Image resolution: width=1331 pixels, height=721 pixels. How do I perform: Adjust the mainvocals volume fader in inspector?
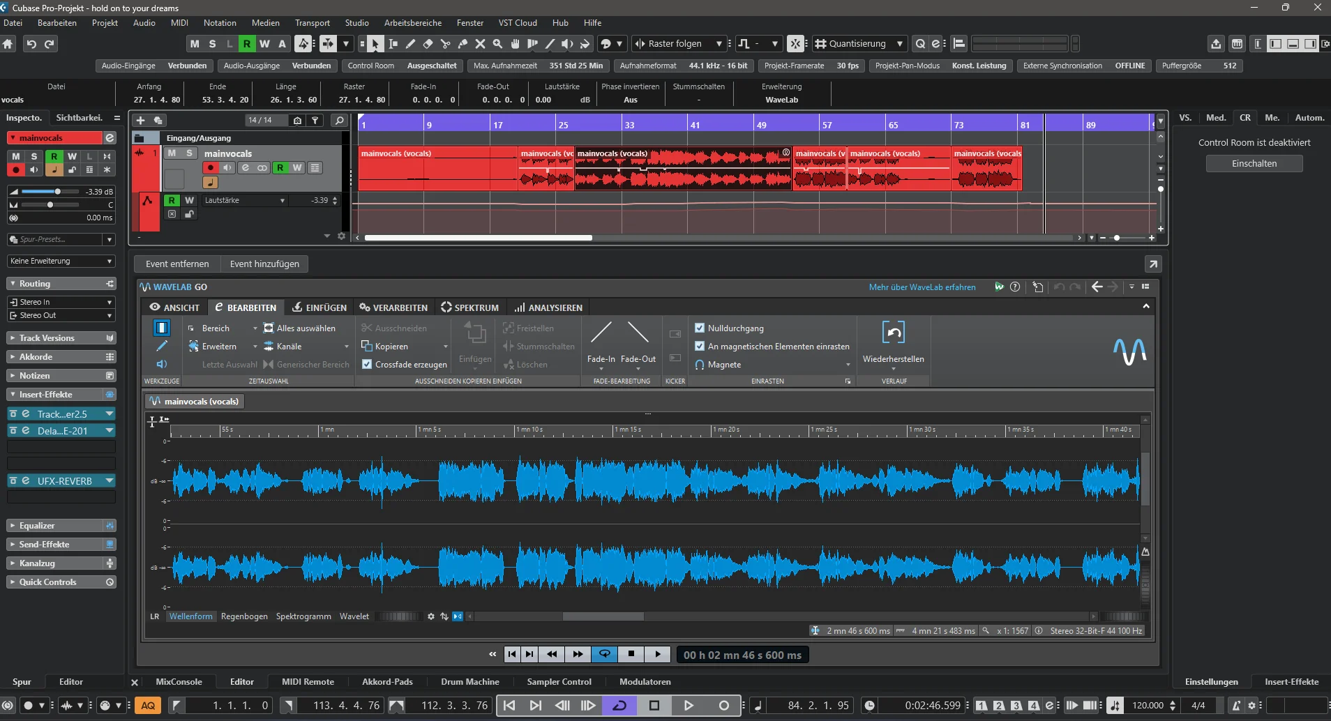click(58, 191)
